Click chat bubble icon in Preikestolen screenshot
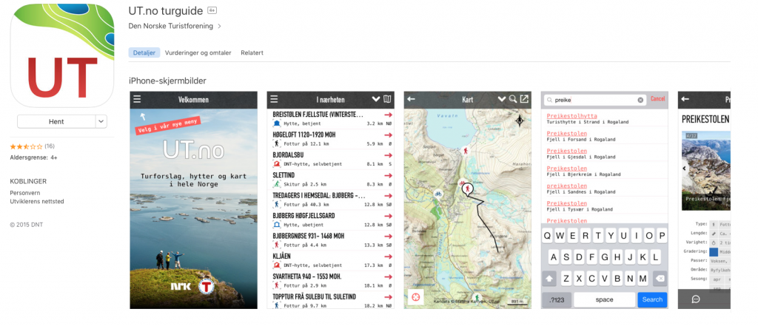Image resolution: width=758 pixels, height=326 pixels. [x=696, y=299]
